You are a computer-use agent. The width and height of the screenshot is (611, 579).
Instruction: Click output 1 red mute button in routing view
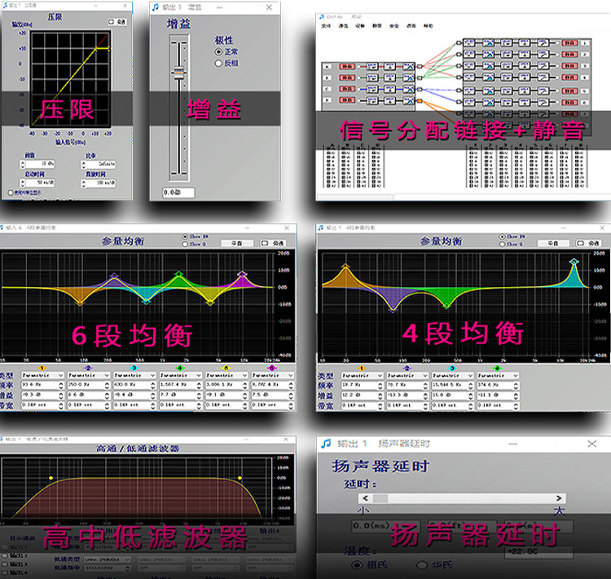[x=569, y=43]
